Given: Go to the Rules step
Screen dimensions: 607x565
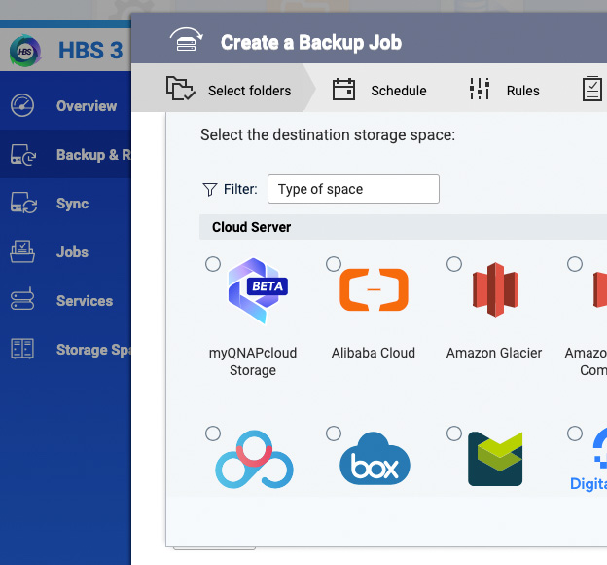Looking at the screenshot, I should (504, 91).
